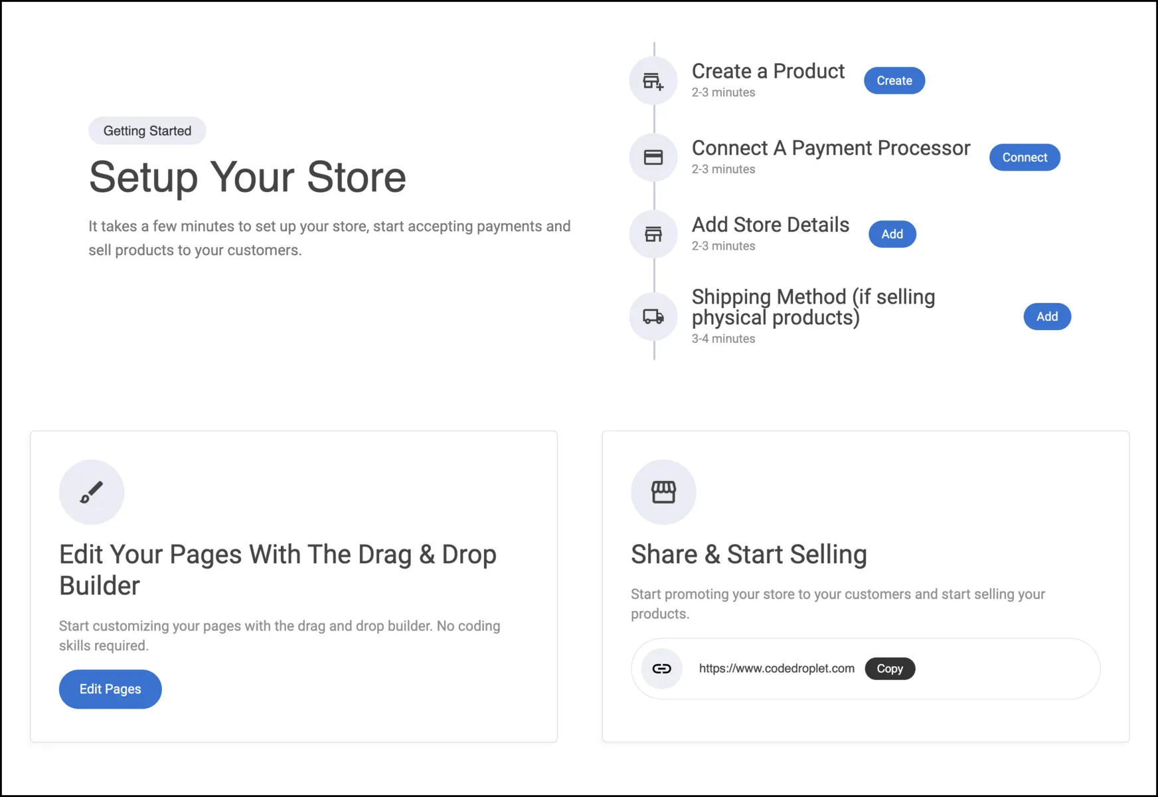The height and width of the screenshot is (797, 1158).
Task: Select the https://www.codedroplet.com URL text
Action: 777,669
